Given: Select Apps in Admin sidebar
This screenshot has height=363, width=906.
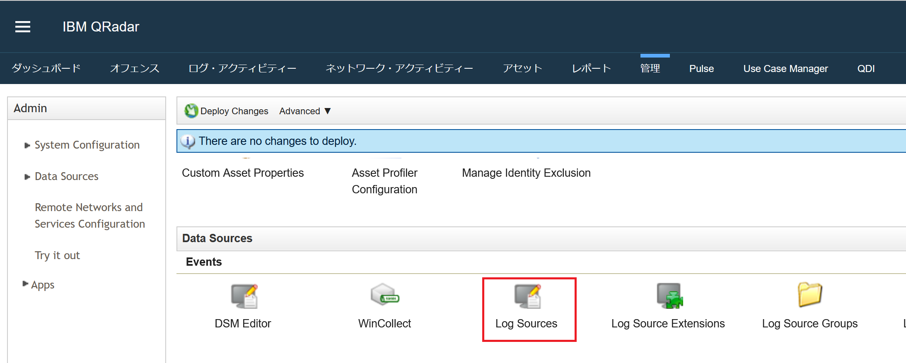Looking at the screenshot, I should click(43, 285).
